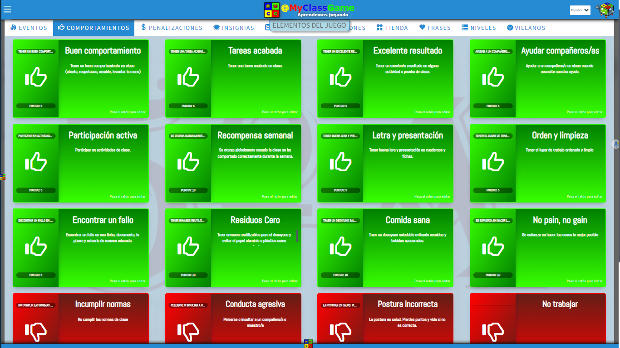Switch to the Eventos tab

[x=29, y=28]
